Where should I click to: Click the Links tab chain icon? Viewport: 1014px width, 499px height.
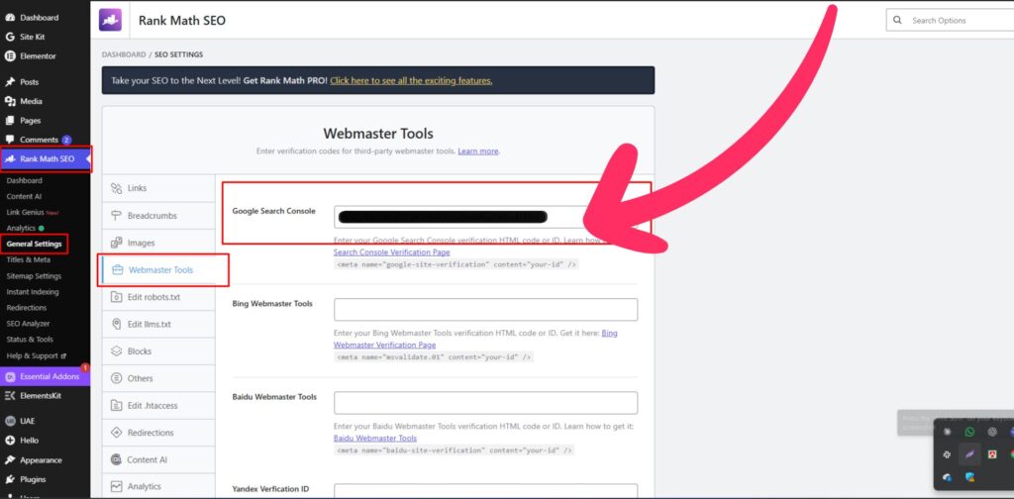[x=117, y=188]
